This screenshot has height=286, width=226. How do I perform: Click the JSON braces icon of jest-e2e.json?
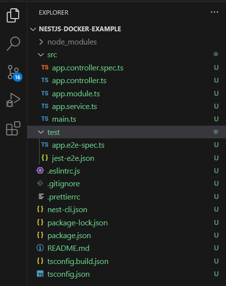[x=45, y=158]
